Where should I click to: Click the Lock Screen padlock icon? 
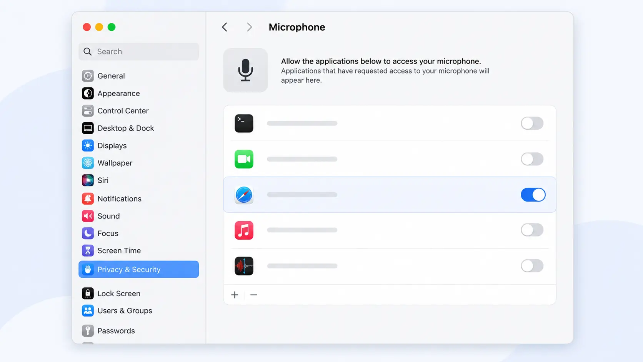88,294
